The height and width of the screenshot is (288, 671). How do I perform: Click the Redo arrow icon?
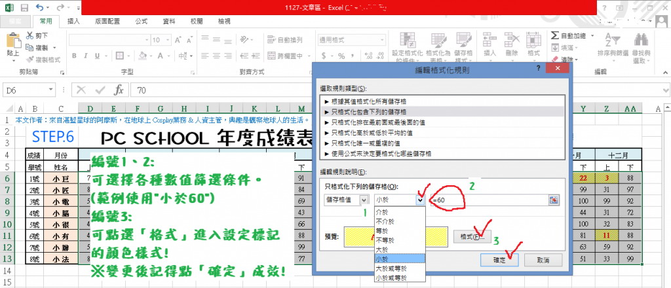[60, 8]
